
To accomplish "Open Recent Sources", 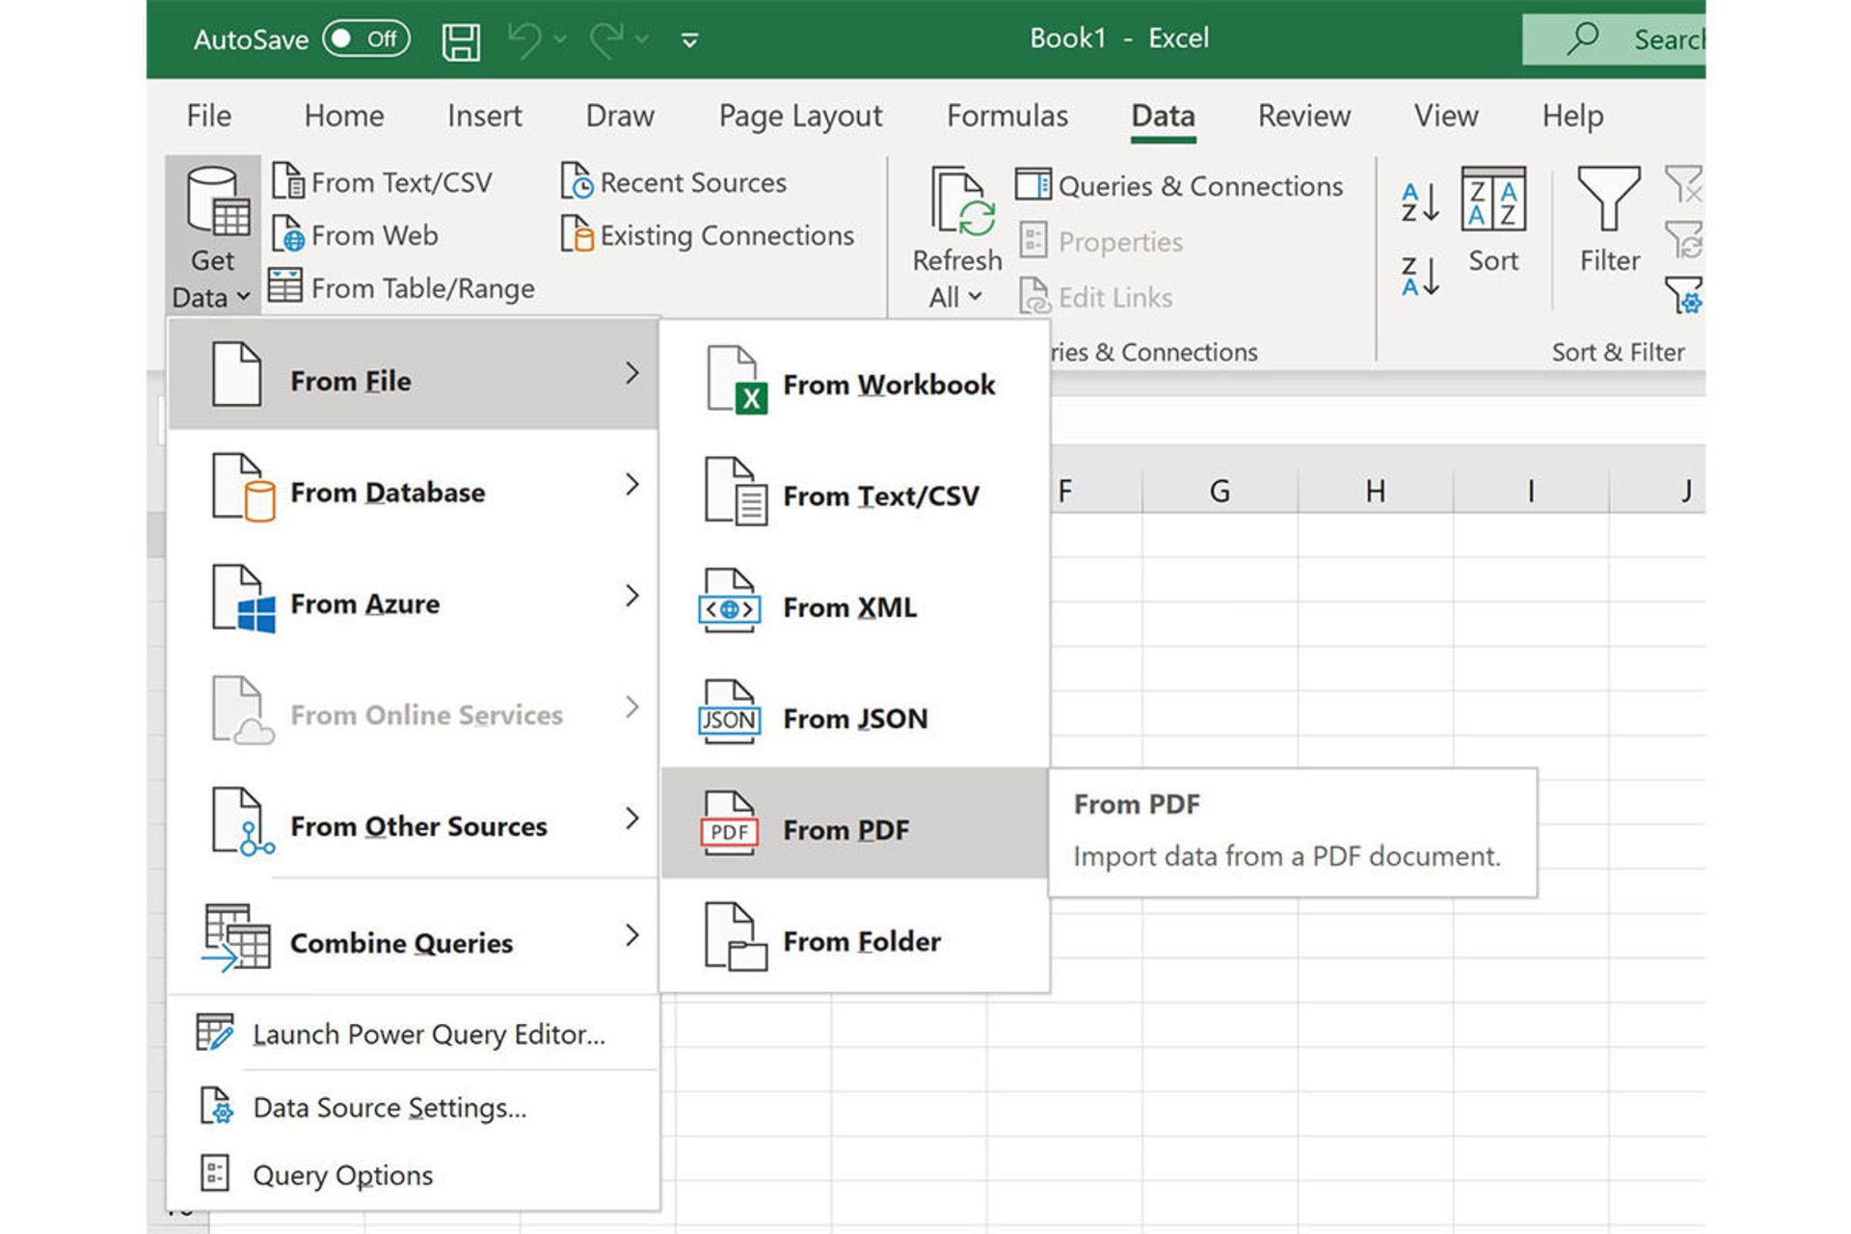I will [x=674, y=181].
